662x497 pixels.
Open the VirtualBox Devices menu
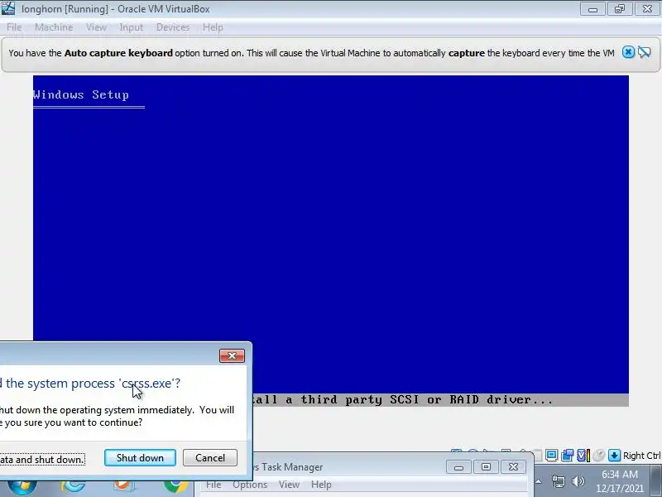[173, 27]
